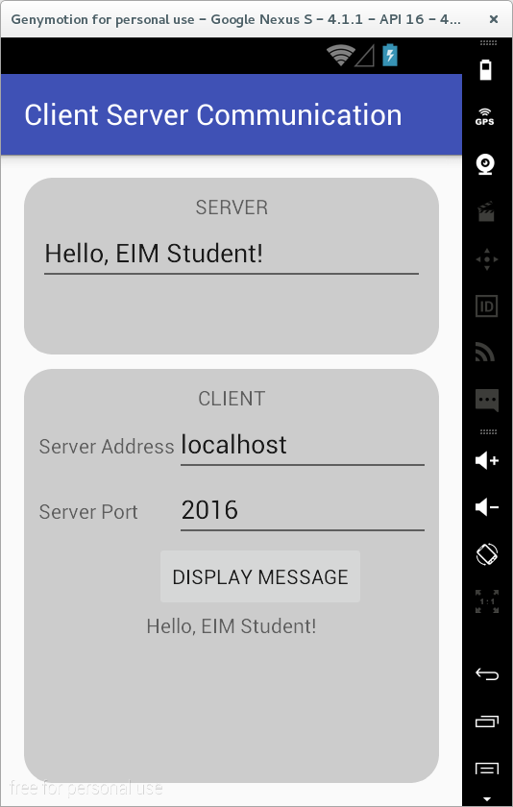Image resolution: width=513 pixels, height=807 pixels.
Task: Expand the toolbar's bottom overflow arrow
Action: tap(486, 798)
